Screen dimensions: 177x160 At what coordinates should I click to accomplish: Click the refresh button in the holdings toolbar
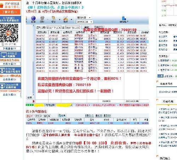(x=62, y=115)
